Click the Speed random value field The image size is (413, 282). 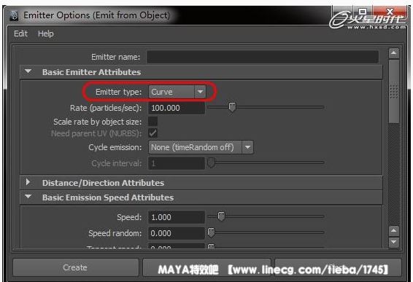coord(176,233)
